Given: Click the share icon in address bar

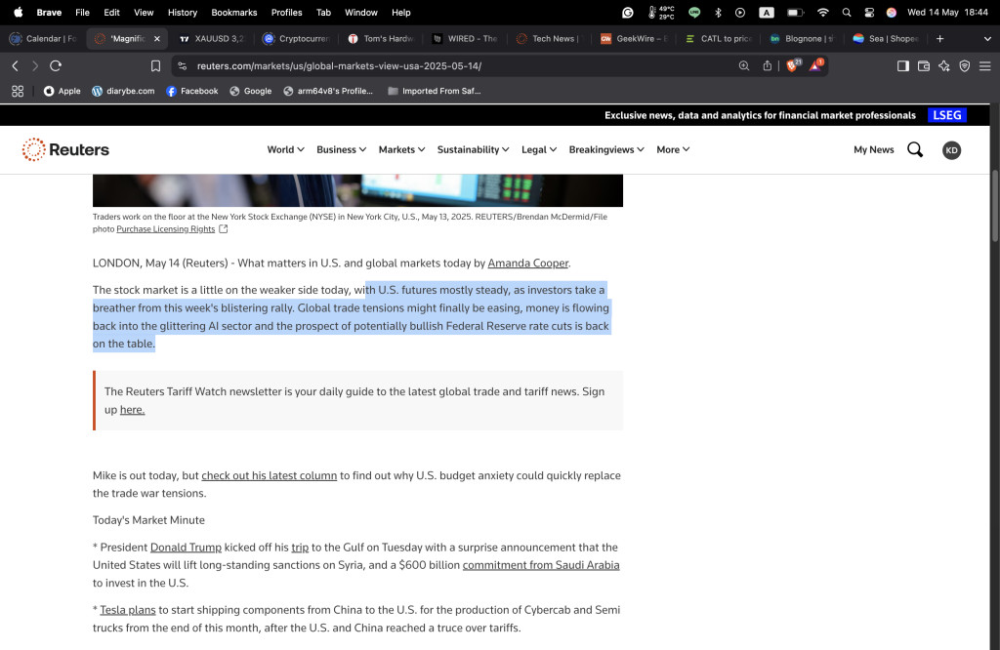Looking at the screenshot, I should tap(768, 65).
